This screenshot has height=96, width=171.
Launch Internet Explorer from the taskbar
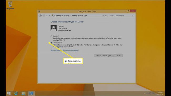(x=16, y=93)
